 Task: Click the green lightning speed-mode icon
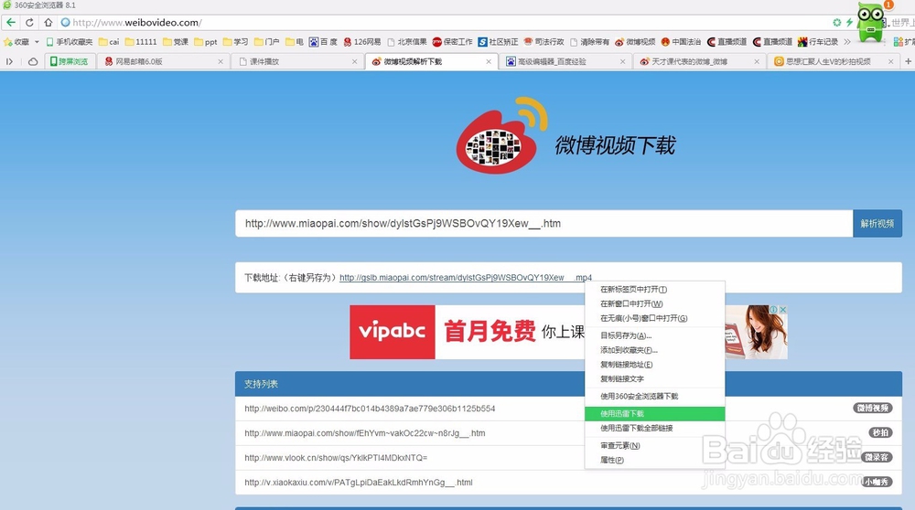click(x=849, y=23)
